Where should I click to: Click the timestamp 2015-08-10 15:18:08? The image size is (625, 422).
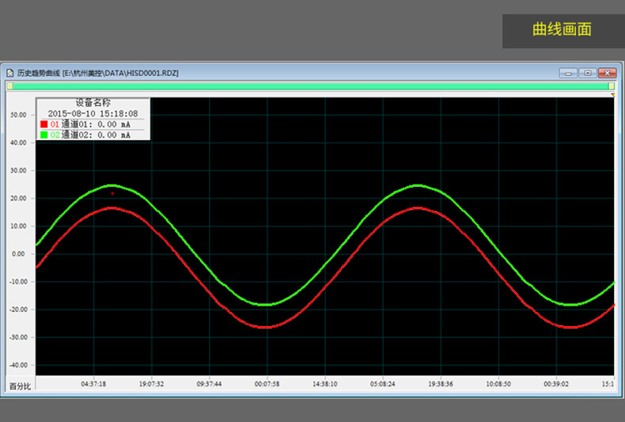point(93,114)
